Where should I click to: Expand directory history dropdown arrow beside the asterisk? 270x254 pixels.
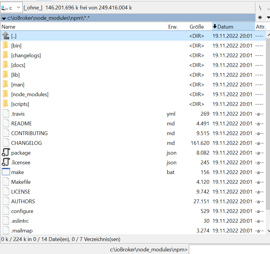(x=268, y=17)
